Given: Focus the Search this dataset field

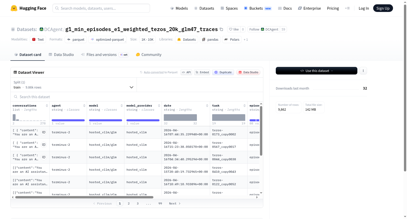Looking at the screenshot, I should point(137,97).
